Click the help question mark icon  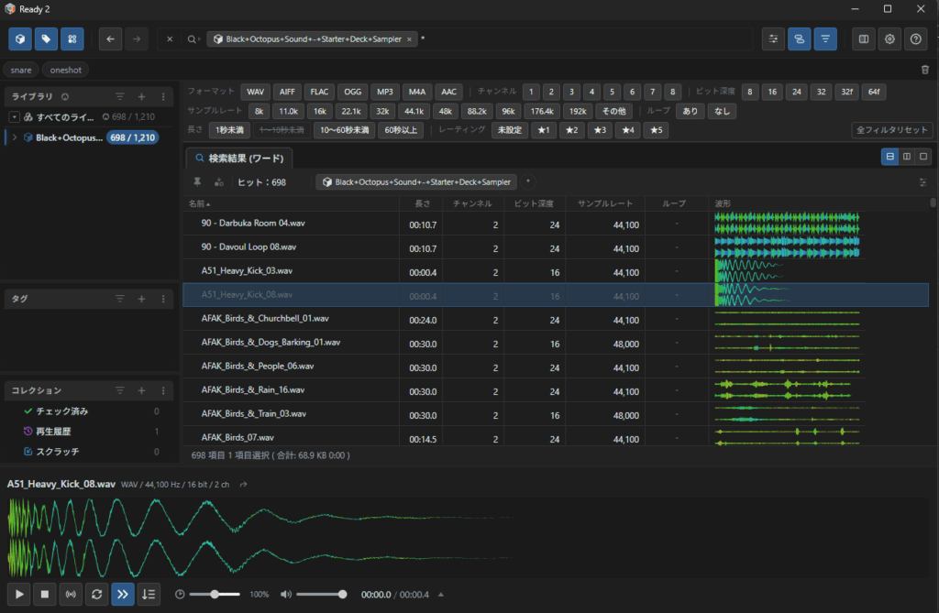coord(916,38)
